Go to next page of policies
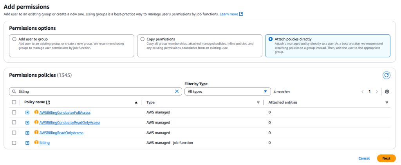401x165 pixels. click(377, 92)
